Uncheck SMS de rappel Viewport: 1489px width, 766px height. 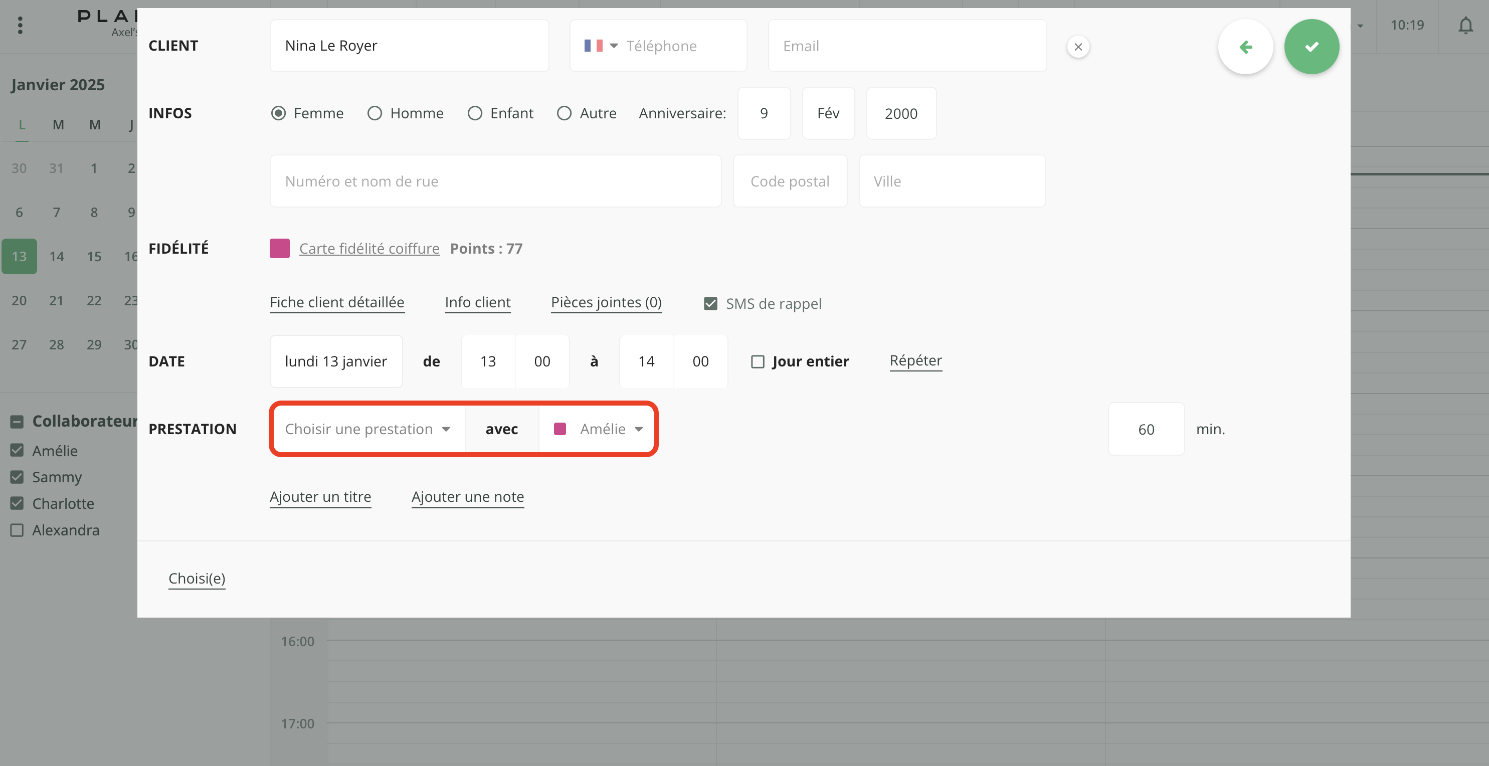click(710, 303)
